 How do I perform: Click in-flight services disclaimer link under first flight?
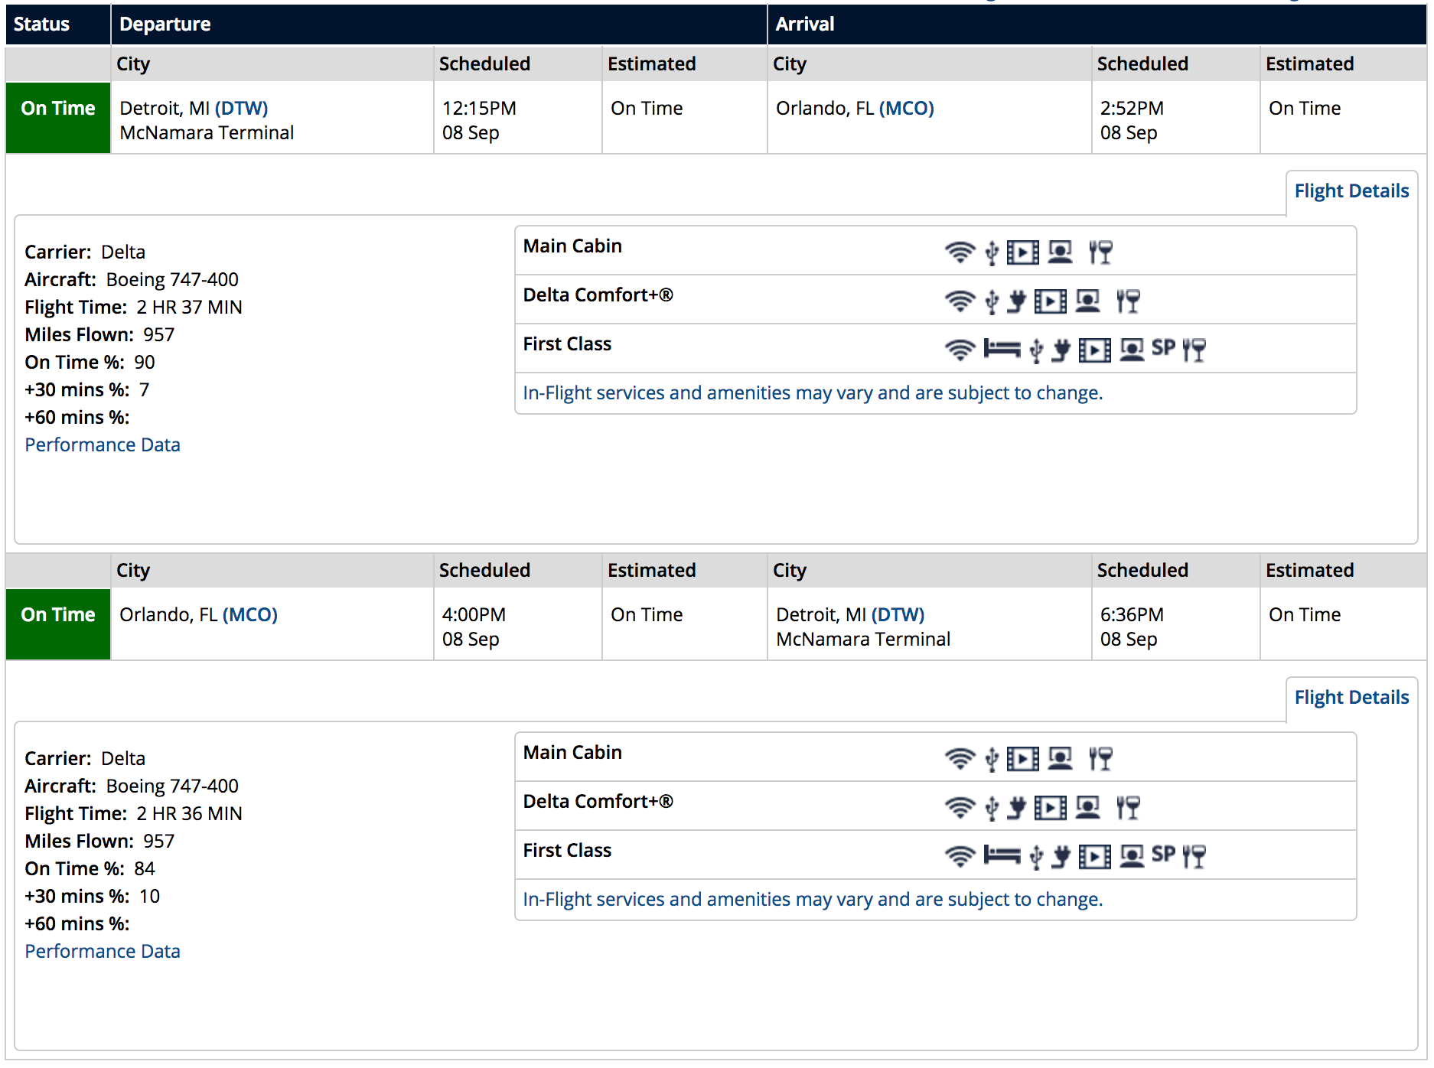click(x=813, y=393)
